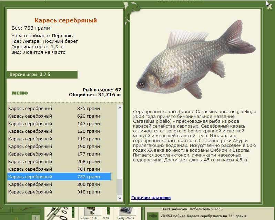Select the 143 грамм Карась серебряный row
Screen dimensions: 275x220
59,123
